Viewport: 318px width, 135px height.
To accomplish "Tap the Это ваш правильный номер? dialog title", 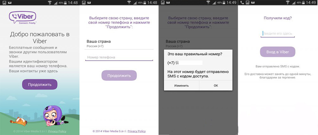I will pyautogui.click(x=195, y=54).
